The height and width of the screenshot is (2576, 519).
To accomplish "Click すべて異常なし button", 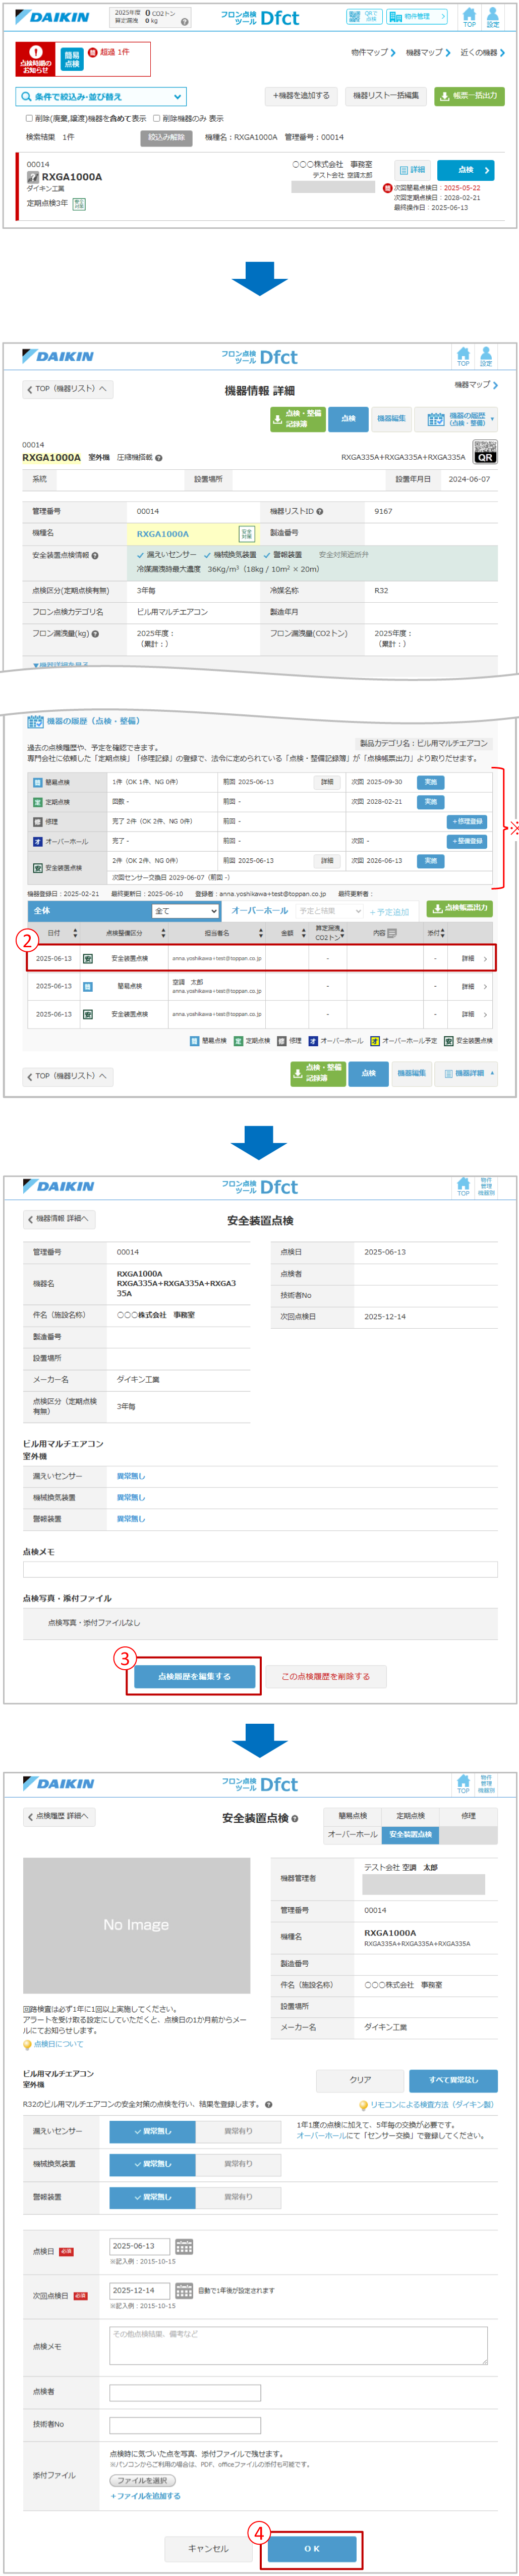I will coord(453,2079).
